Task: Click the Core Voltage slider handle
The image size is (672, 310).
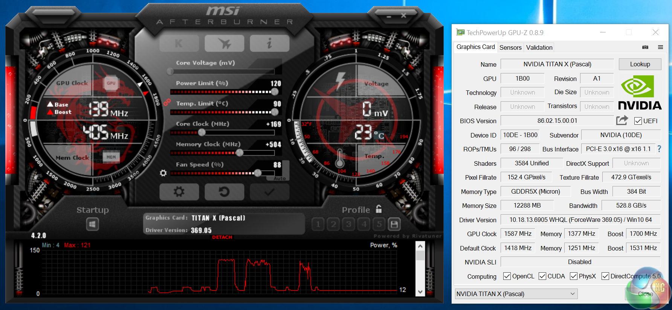Action: 170,71
